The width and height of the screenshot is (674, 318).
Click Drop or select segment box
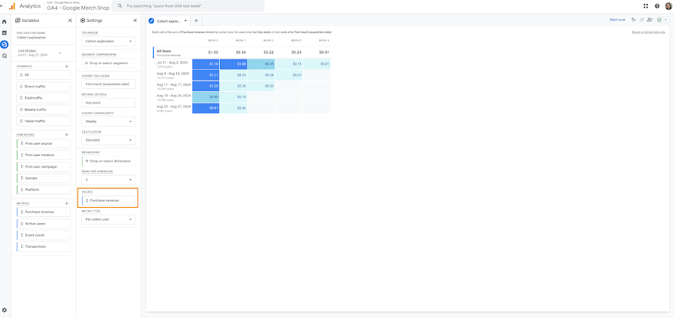point(108,63)
